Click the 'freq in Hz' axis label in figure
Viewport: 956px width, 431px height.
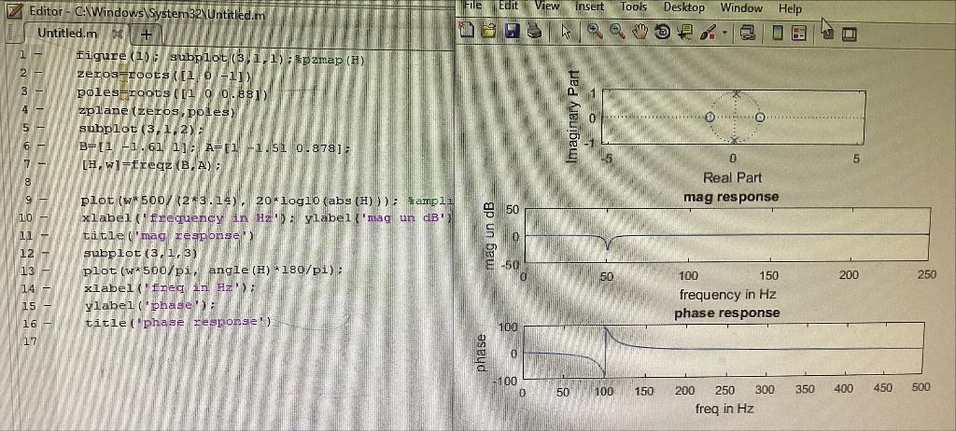tap(724, 408)
